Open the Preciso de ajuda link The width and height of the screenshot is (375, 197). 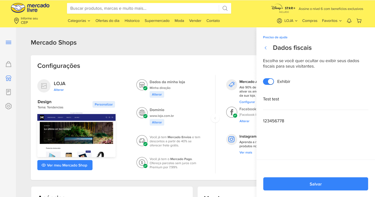275,37
